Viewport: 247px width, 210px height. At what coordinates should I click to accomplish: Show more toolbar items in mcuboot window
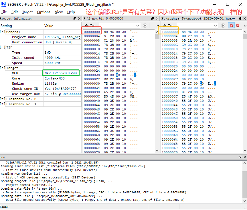(x=245, y=26)
